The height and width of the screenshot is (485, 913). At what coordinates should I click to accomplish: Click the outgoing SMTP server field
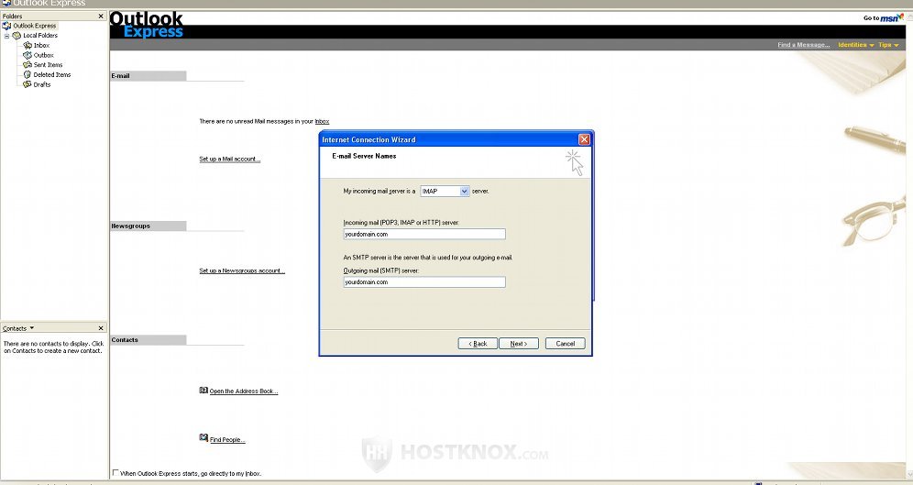tap(424, 281)
